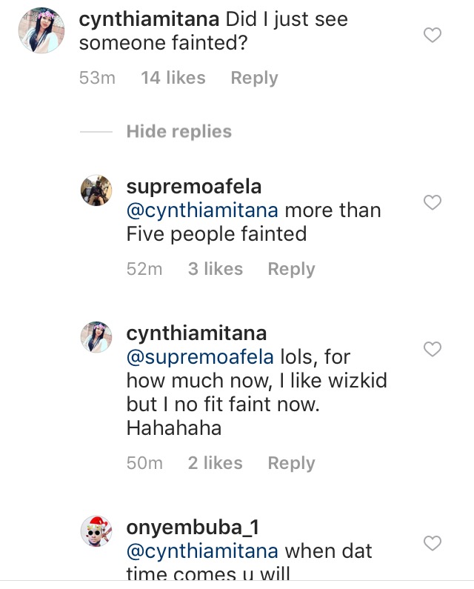
Task: Reply to supremoafela's comment
Action: [291, 270]
